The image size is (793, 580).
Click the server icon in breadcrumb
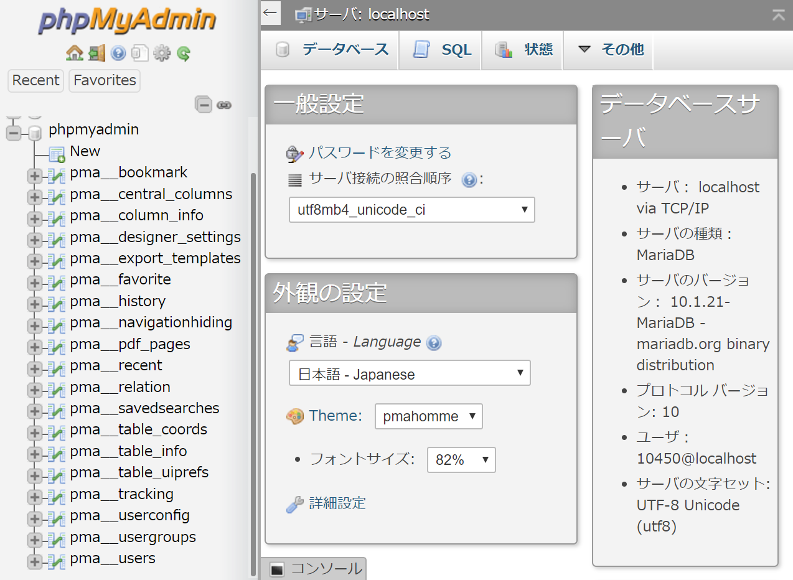[303, 15]
